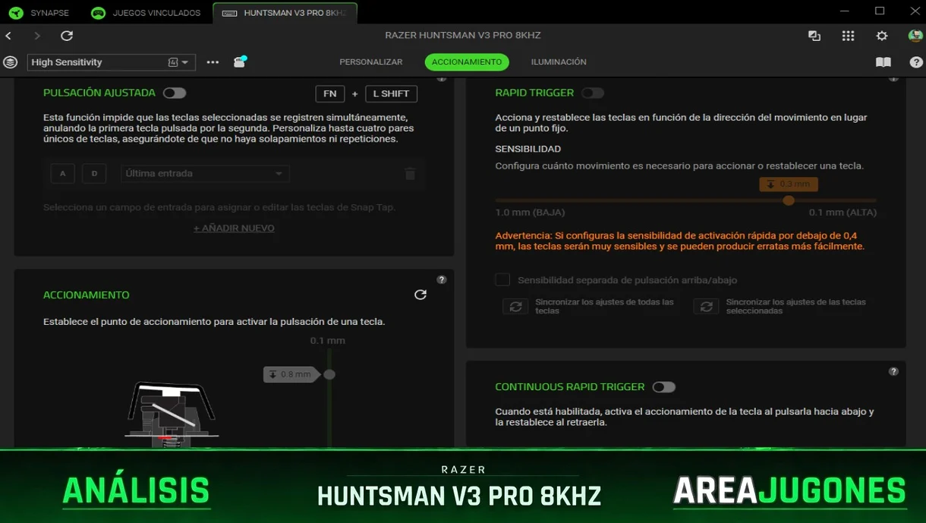Image resolution: width=926 pixels, height=523 pixels.
Task: Delete the A D Snap Tap pair
Action: [410, 174]
